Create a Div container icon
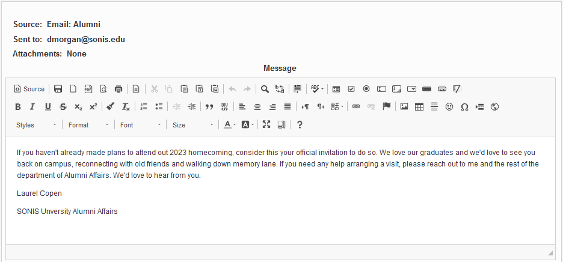The height and width of the screenshot is (262, 563). [224, 106]
